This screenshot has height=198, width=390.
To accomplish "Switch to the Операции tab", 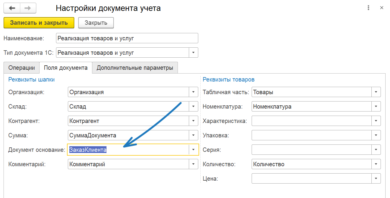I will pos(22,68).
